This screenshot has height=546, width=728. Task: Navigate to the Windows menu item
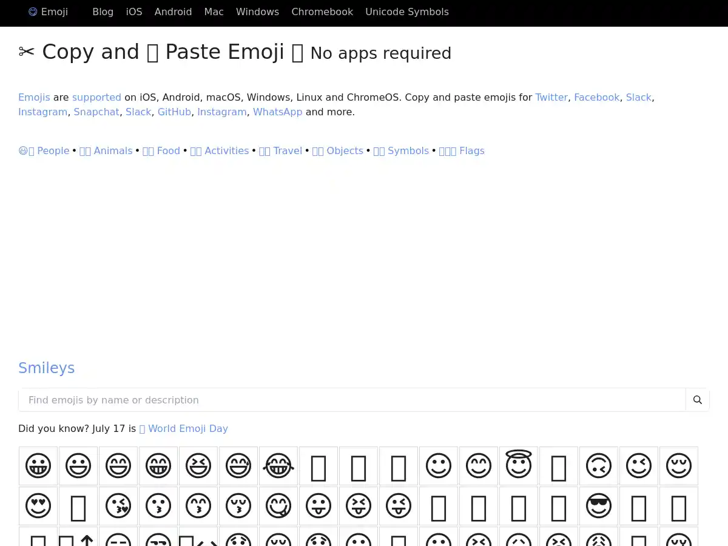(257, 12)
